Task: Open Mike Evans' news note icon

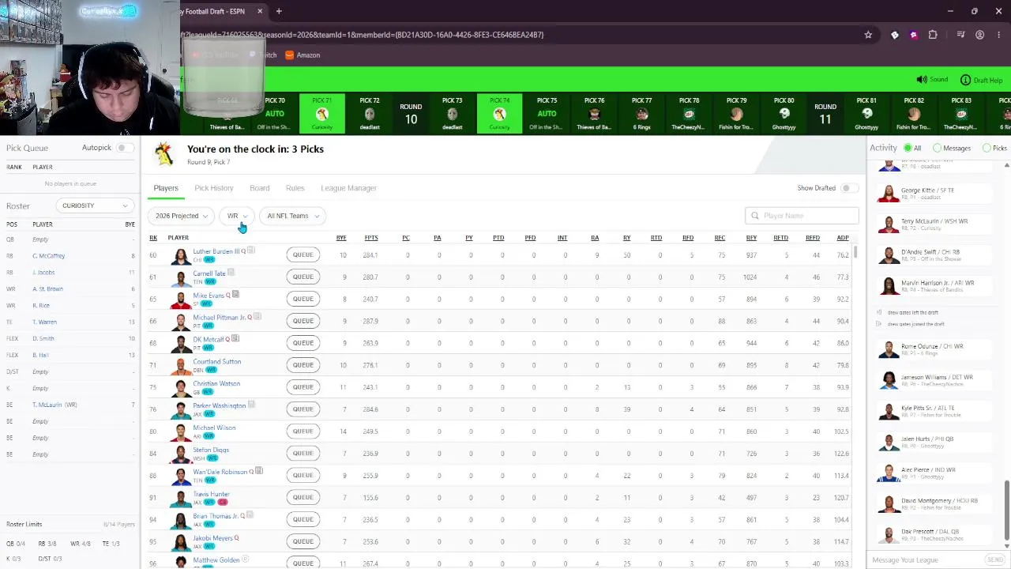Action: coord(235,295)
